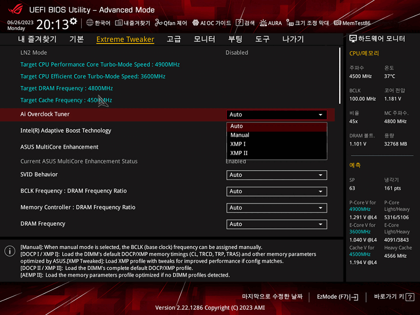Switch language via 한국어 label
This screenshot has width=420, height=315.
[x=102, y=23]
